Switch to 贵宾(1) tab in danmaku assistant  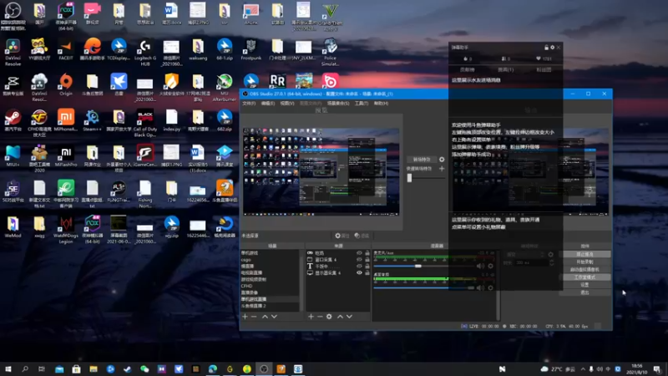click(x=506, y=69)
